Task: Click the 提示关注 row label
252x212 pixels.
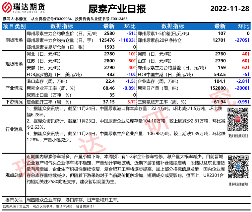Action: (14, 200)
